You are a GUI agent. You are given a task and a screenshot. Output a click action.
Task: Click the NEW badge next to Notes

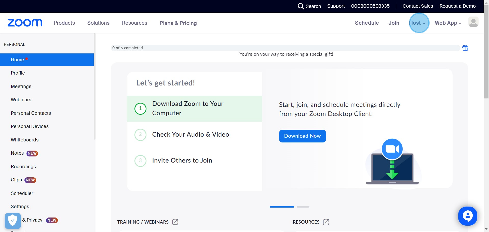pos(32,153)
